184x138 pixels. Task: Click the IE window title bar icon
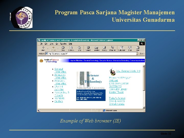(x=39, y=40)
